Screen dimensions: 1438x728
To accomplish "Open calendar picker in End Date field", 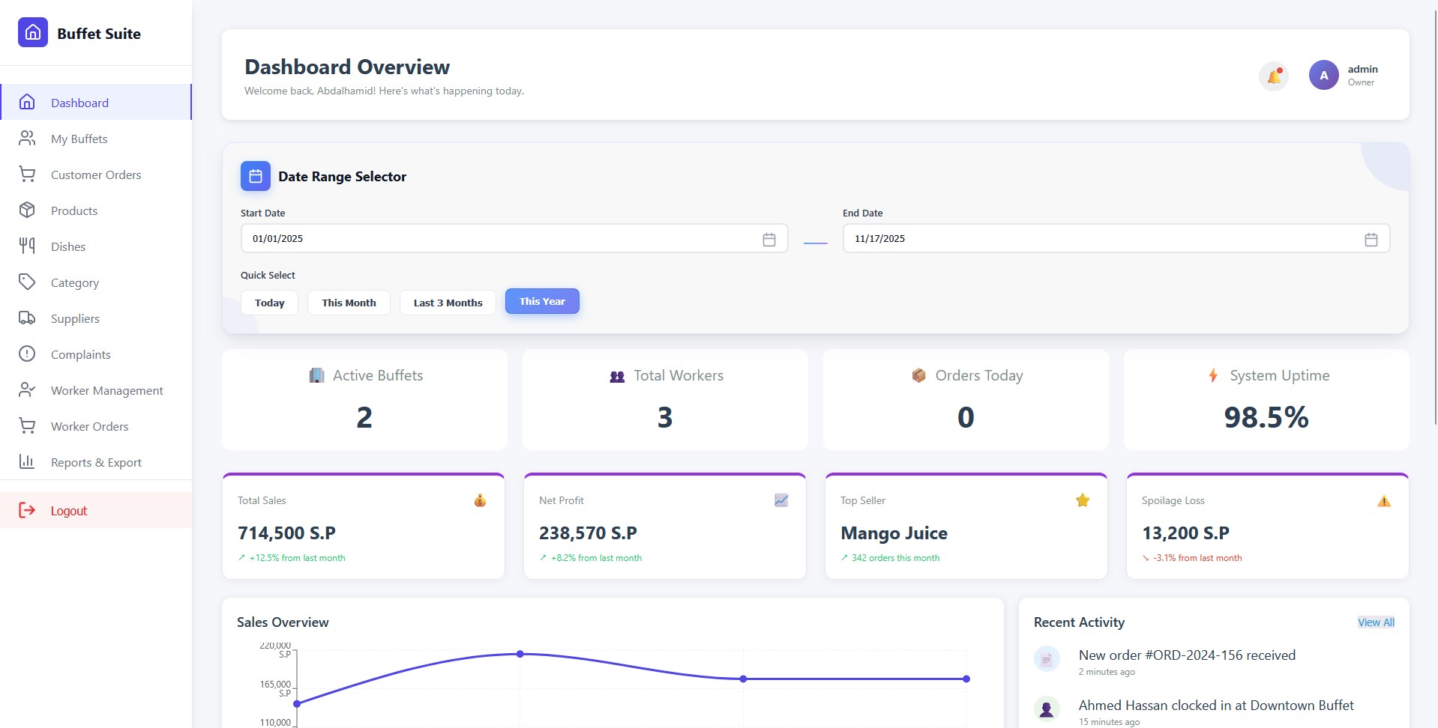I will click(x=1371, y=240).
